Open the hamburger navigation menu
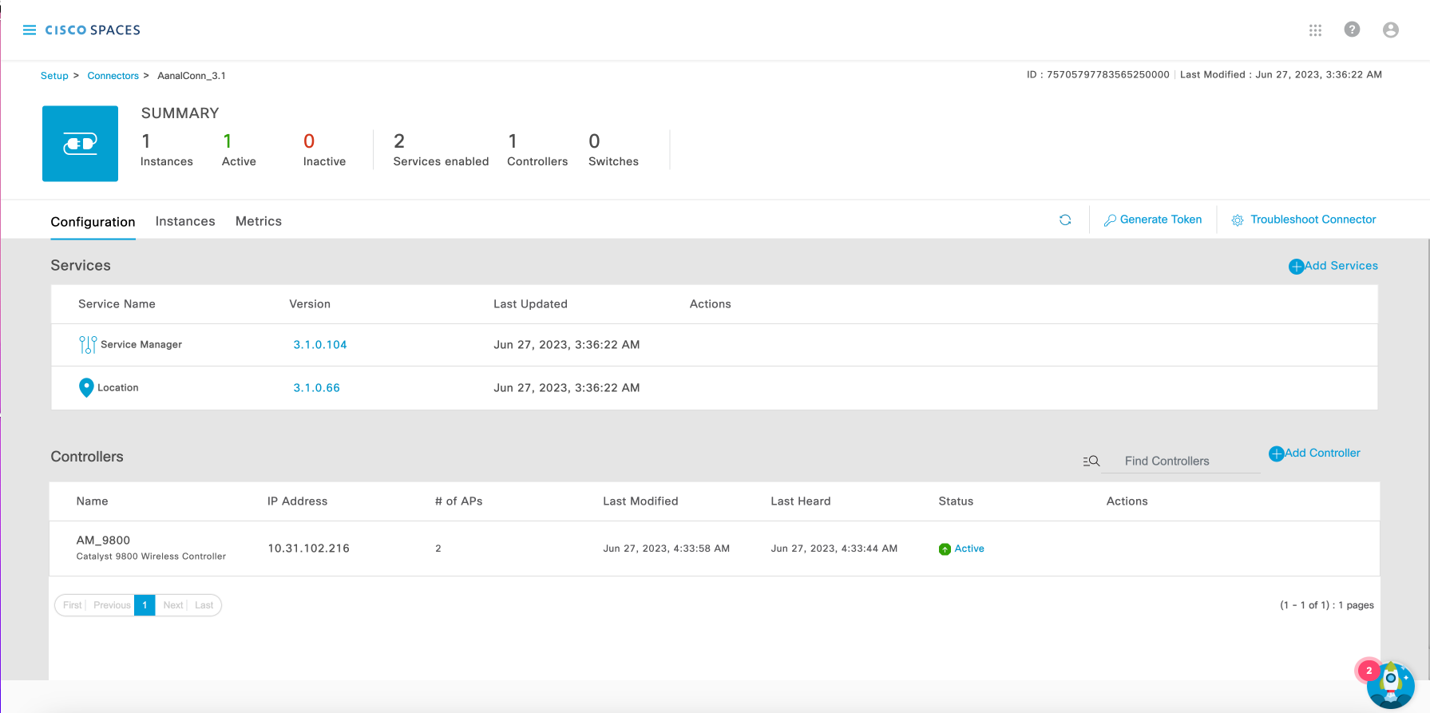Viewport: 1430px width, 713px height. tap(30, 30)
